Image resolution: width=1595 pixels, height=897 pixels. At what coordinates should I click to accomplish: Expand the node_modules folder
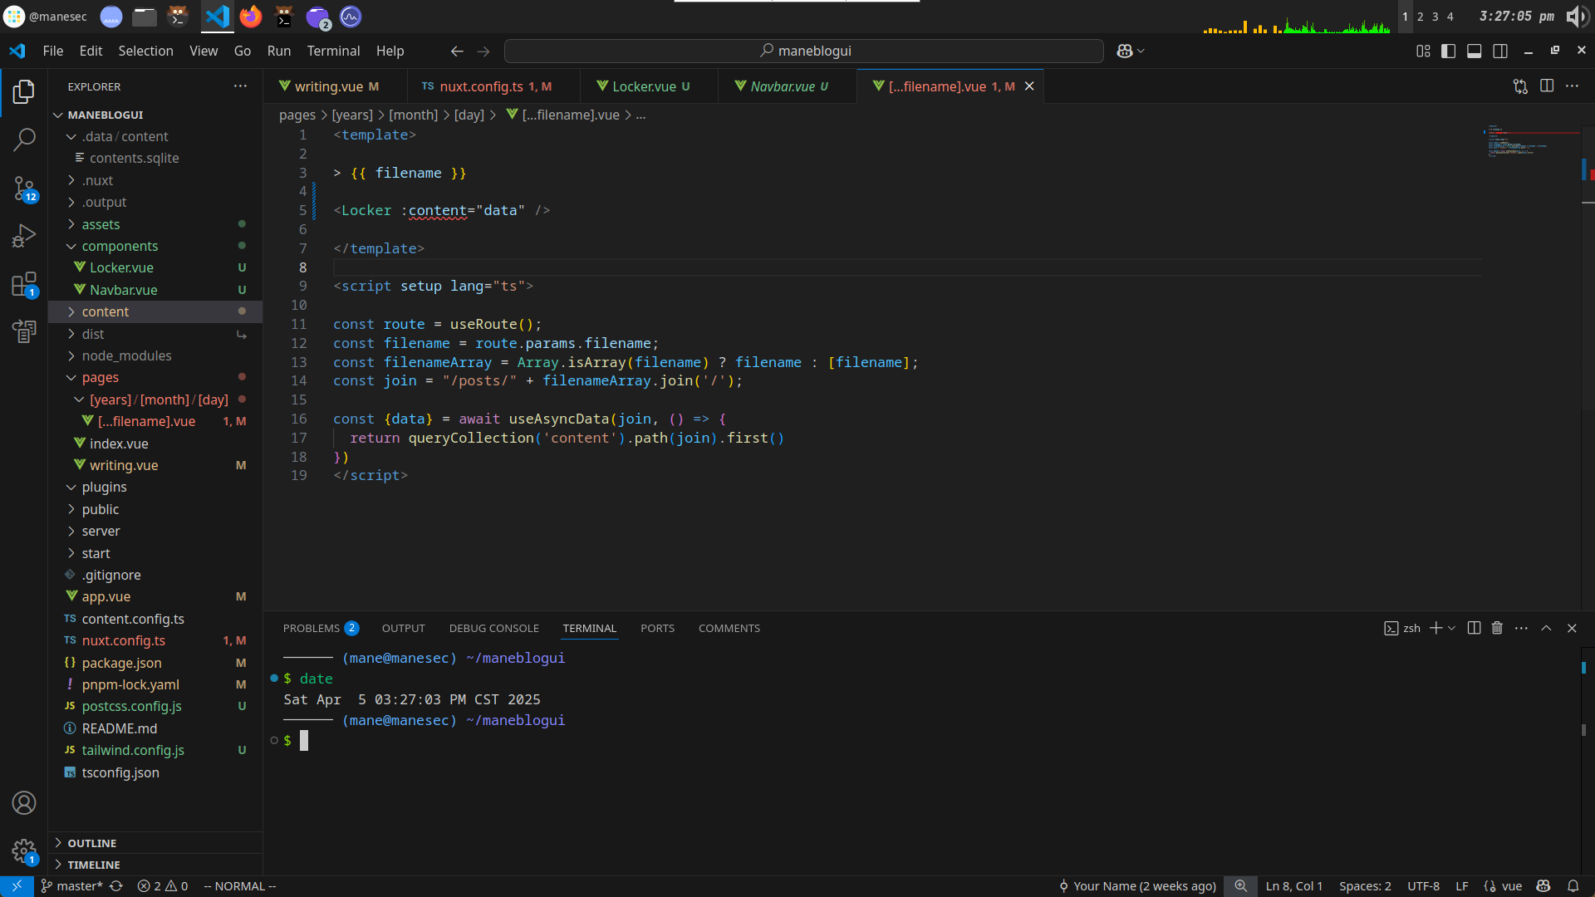click(126, 355)
